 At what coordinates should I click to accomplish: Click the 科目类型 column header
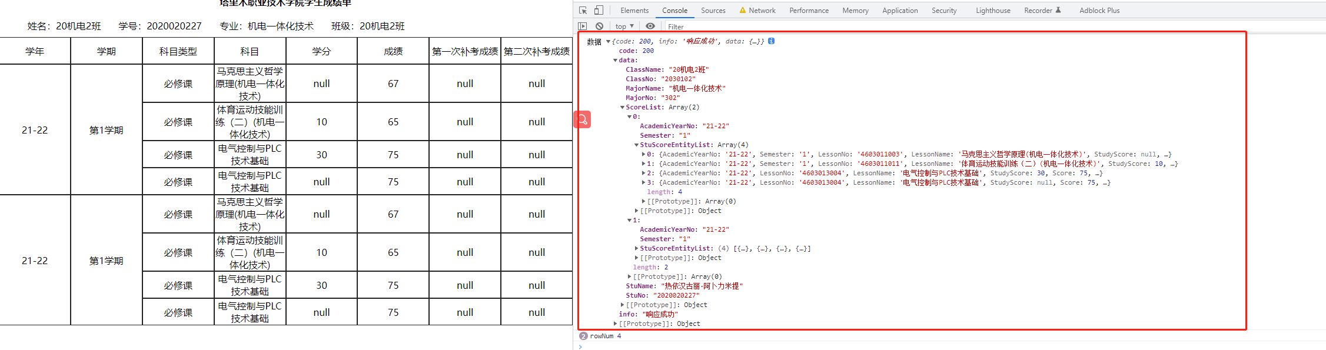point(178,51)
